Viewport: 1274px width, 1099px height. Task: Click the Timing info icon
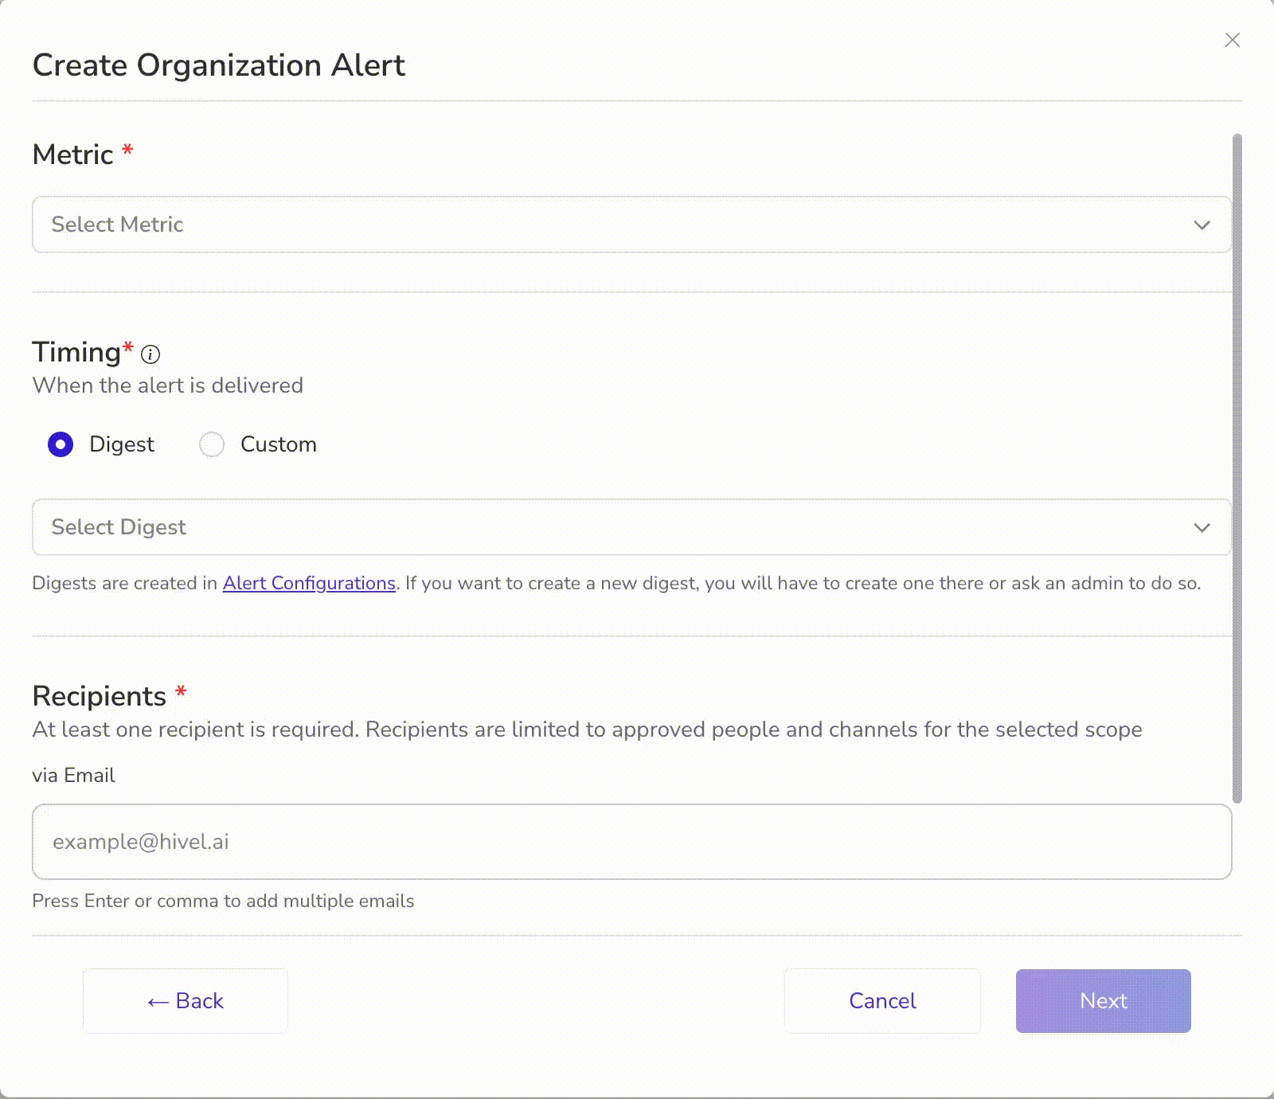150,354
